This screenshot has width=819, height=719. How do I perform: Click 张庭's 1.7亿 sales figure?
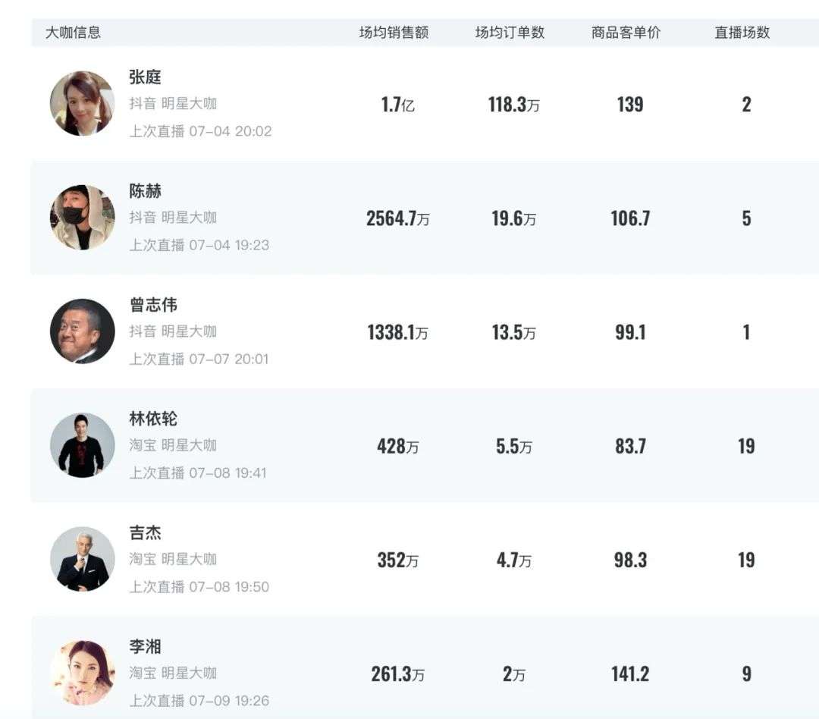[397, 105]
